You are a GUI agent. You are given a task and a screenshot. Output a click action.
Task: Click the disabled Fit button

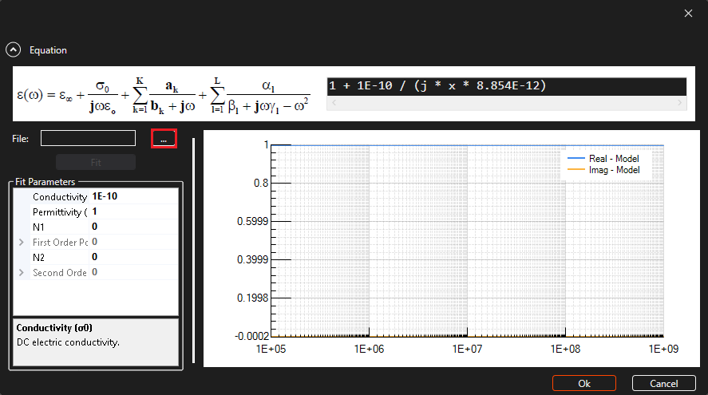coord(96,162)
